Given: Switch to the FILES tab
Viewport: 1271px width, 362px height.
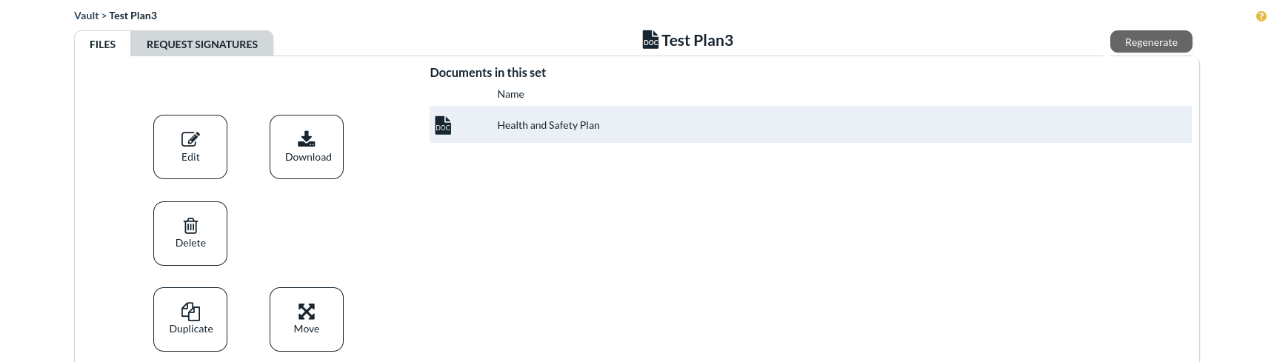Looking at the screenshot, I should [x=102, y=44].
